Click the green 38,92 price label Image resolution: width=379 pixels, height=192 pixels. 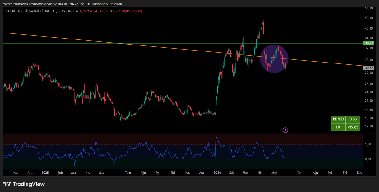369,43
